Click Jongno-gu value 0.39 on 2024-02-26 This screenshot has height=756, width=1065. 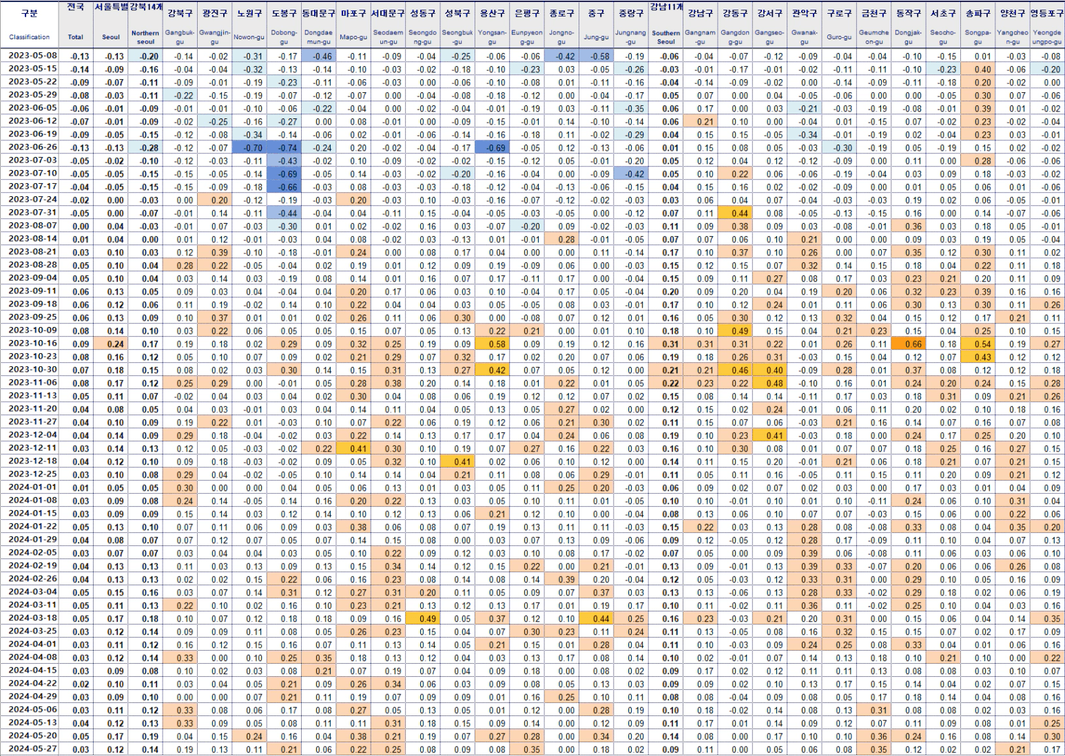pos(561,579)
